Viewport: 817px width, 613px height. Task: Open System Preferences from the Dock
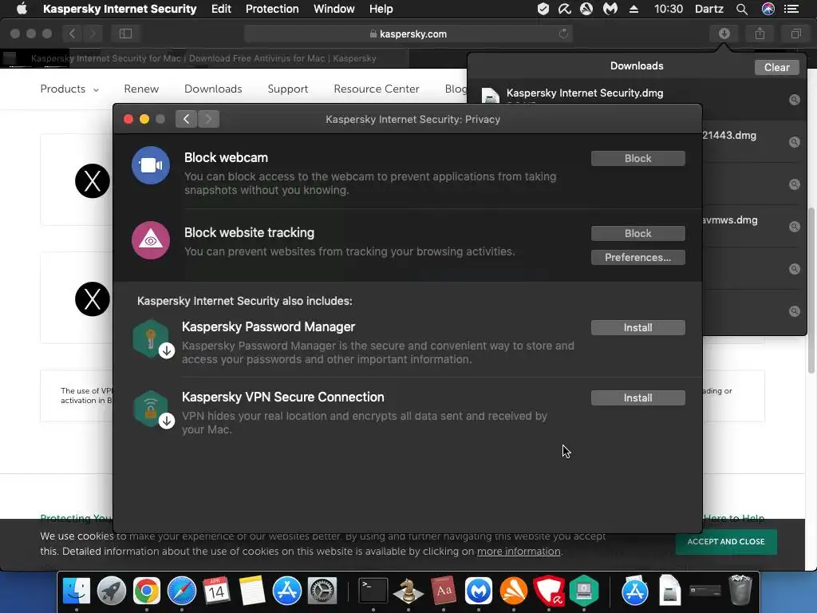(x=322, y=591)
